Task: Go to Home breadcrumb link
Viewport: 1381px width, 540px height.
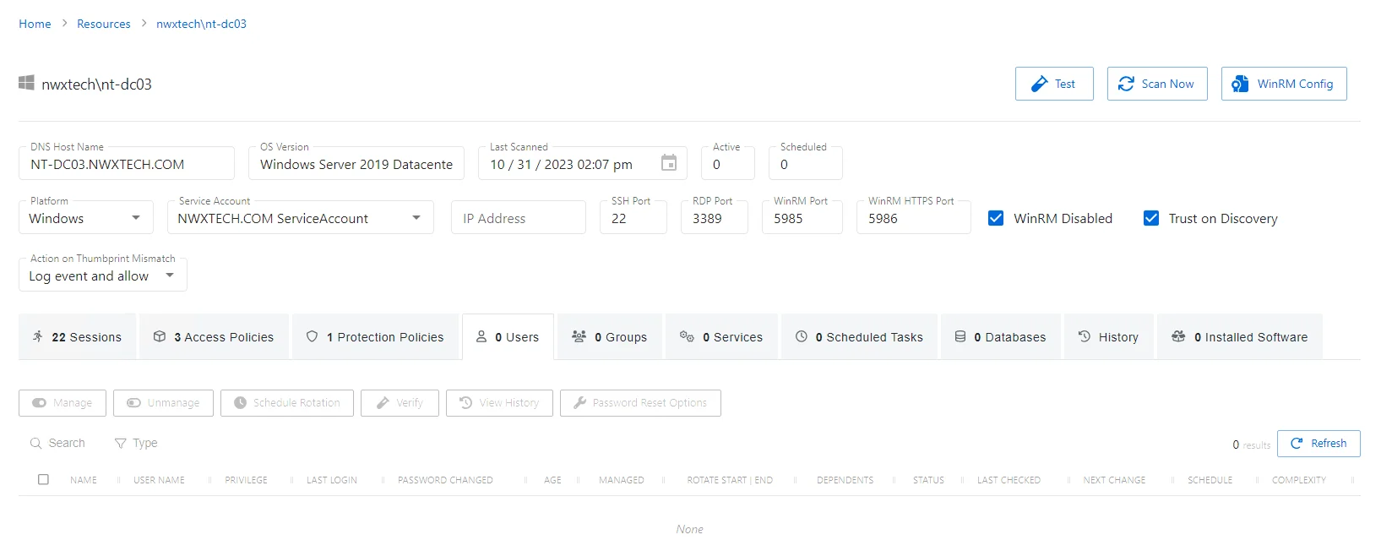Action: [35, 24]
